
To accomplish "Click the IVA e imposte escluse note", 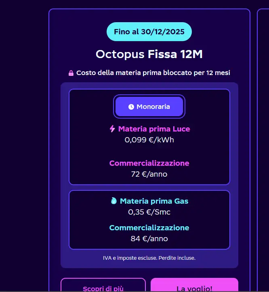I will [149, 258].
